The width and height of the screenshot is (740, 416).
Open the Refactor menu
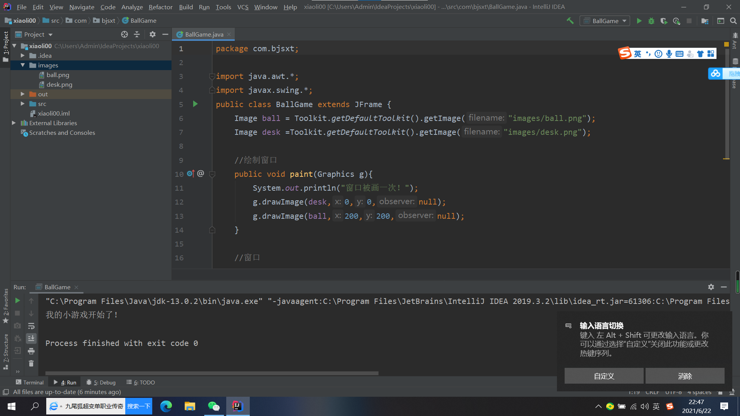click(160, 7)
